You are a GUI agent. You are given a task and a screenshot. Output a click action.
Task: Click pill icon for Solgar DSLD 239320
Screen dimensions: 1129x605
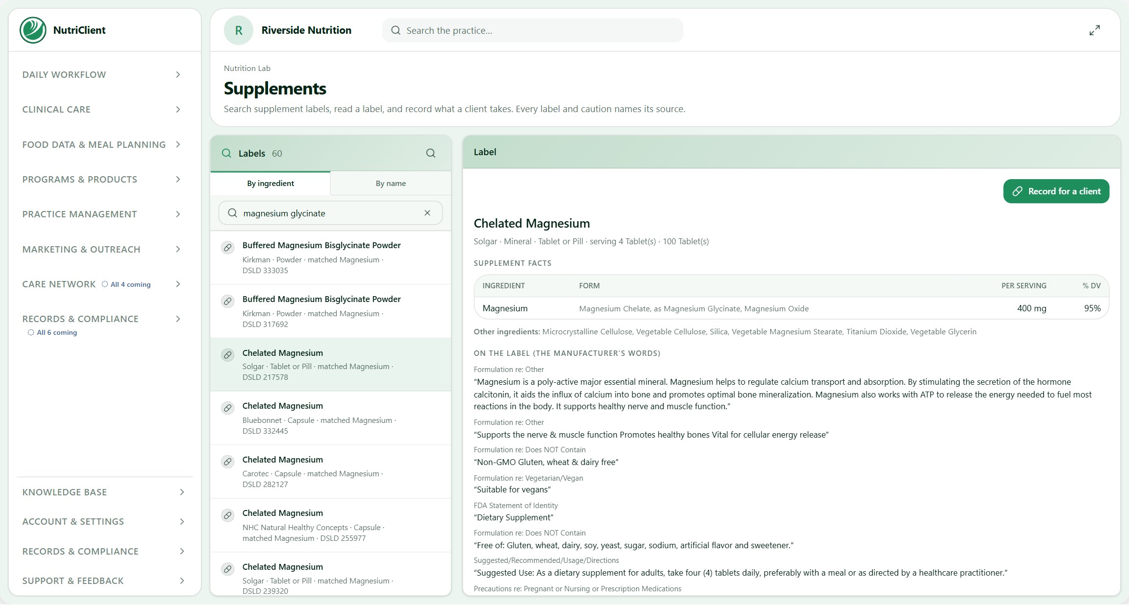(x=228, y=569)
